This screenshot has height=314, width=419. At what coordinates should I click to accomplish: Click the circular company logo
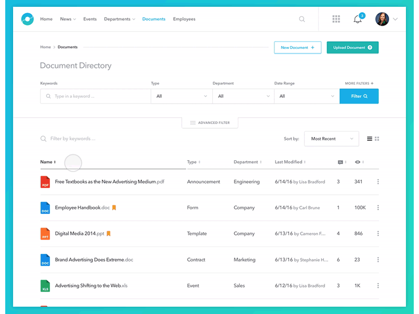point(27,19)
